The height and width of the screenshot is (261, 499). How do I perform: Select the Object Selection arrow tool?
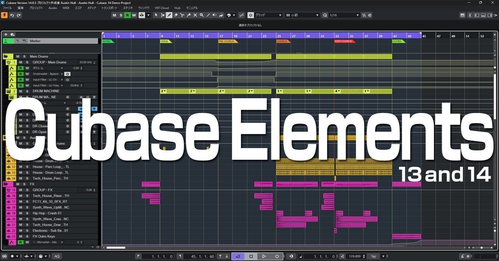(x=156, y=15)
